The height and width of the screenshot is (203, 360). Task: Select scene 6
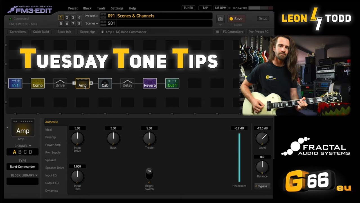point(67,24)
